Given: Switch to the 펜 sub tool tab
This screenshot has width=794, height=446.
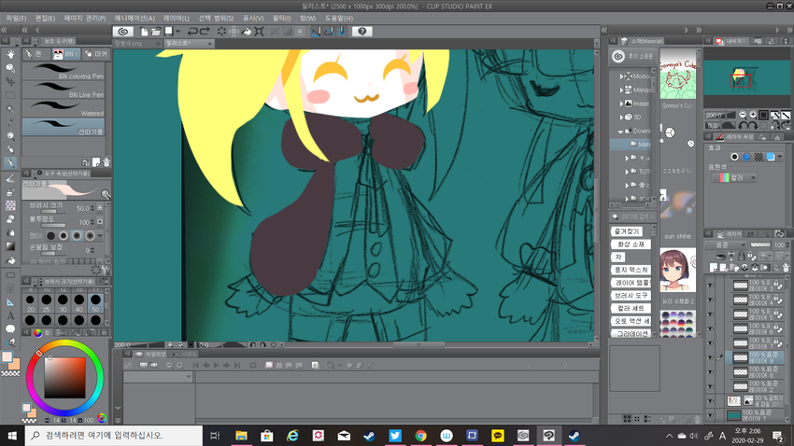Looking at the screenshot, I should tap(35, 53).
